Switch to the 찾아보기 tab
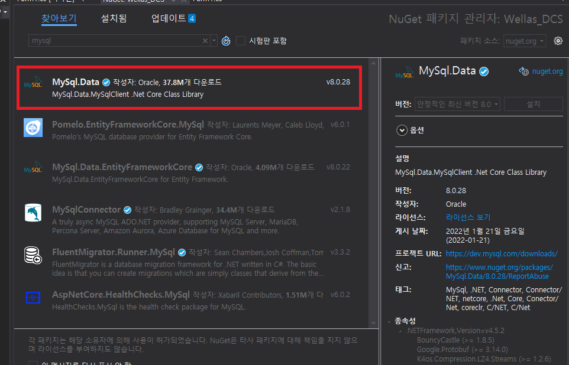The height and width of the screenshot is (365, 569). point(59,18)
